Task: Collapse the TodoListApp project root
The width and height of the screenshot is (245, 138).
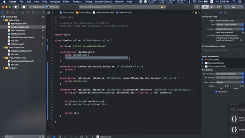Action: point(2,17)
